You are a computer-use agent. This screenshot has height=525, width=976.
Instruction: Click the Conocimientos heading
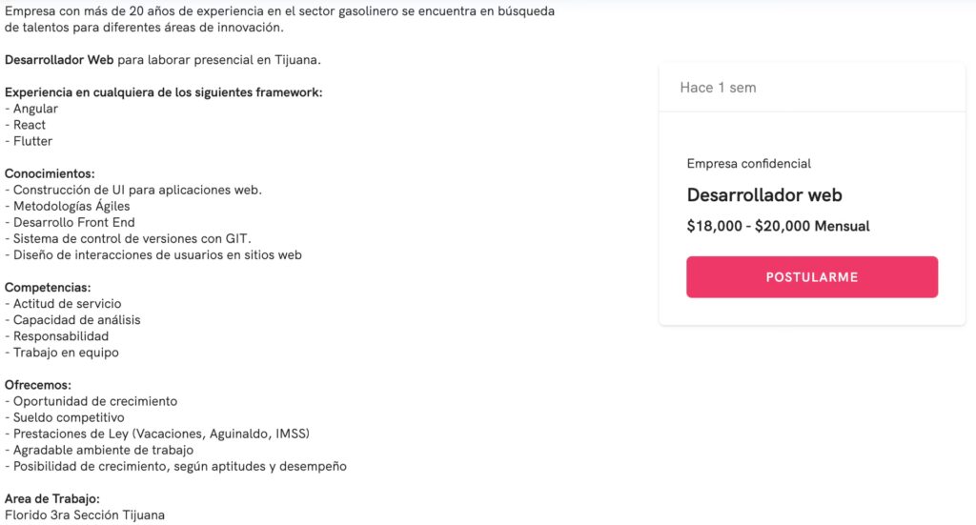click(50, 173)
